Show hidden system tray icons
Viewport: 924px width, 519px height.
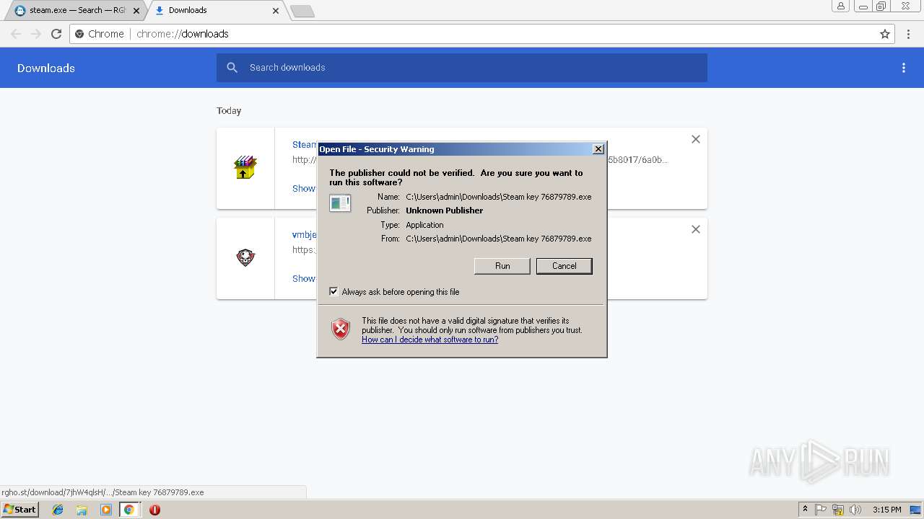[x=805, y=510]
